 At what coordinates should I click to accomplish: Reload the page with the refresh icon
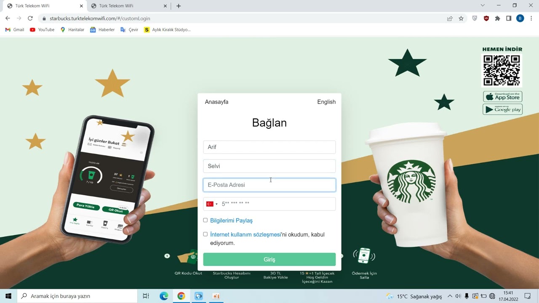point(30,18)
